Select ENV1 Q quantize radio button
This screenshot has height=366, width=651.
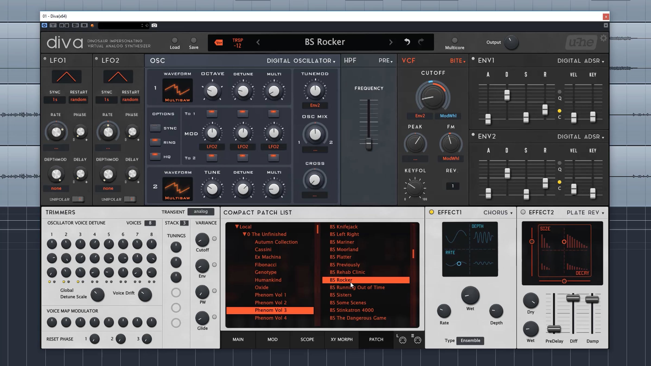(559, 92)
